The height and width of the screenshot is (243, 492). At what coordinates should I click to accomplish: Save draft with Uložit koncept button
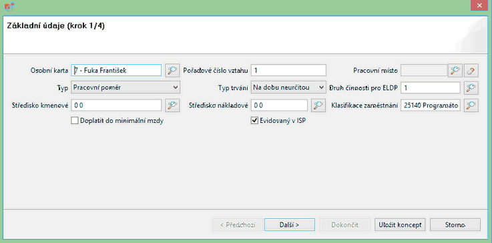pyautogui.click(x=400, y=224)
